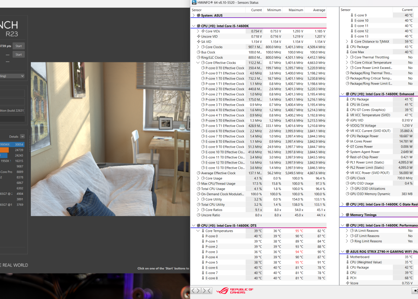Collapse the Core Effective Clocks group
The image size is (418, 299).
[x=198, y=63]
